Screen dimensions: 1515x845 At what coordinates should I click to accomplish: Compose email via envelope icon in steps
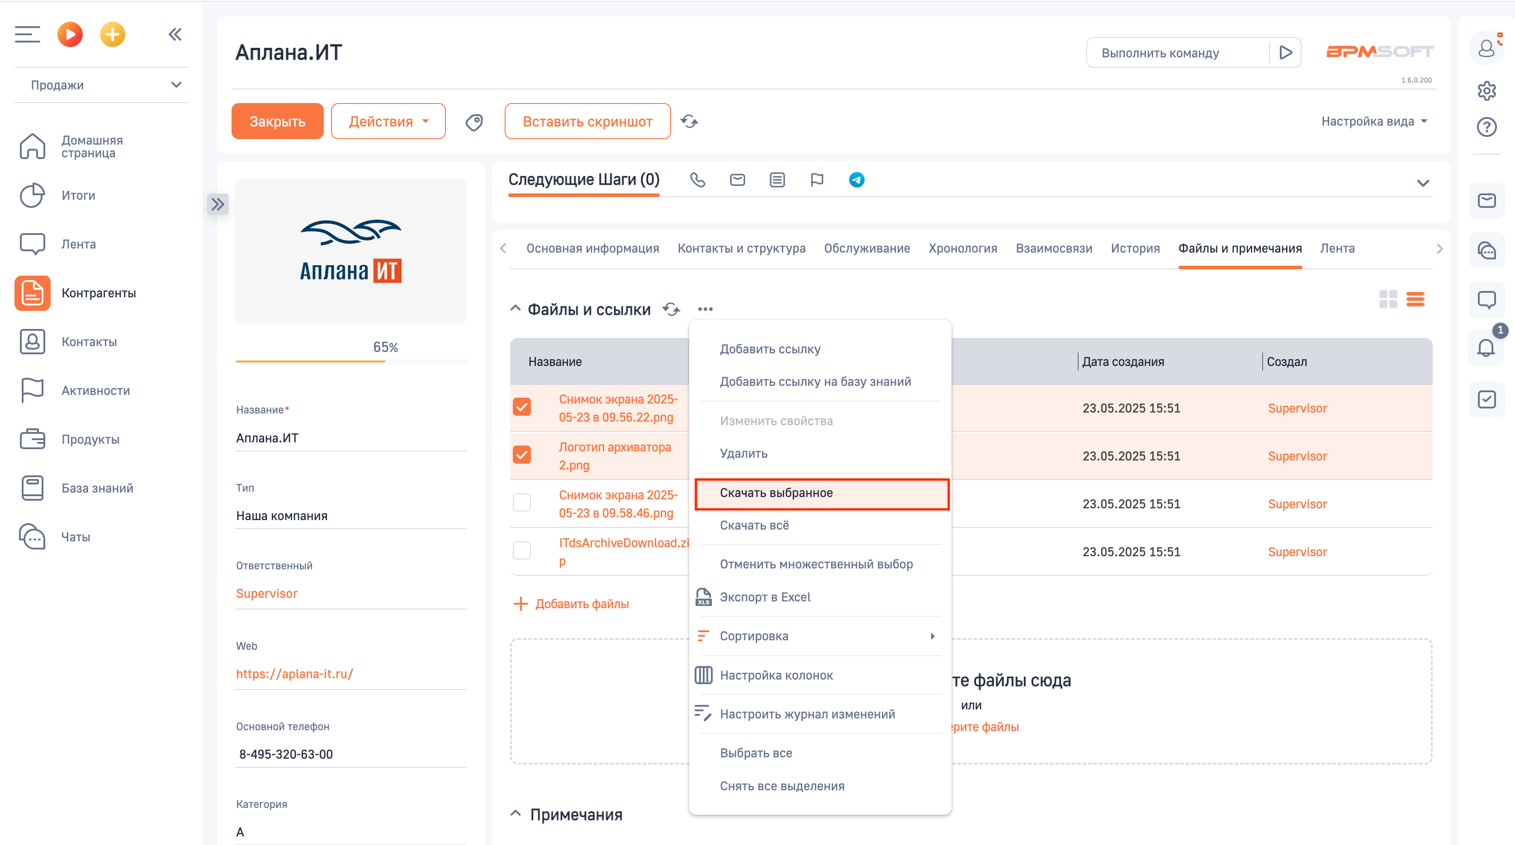click(738, 180)
